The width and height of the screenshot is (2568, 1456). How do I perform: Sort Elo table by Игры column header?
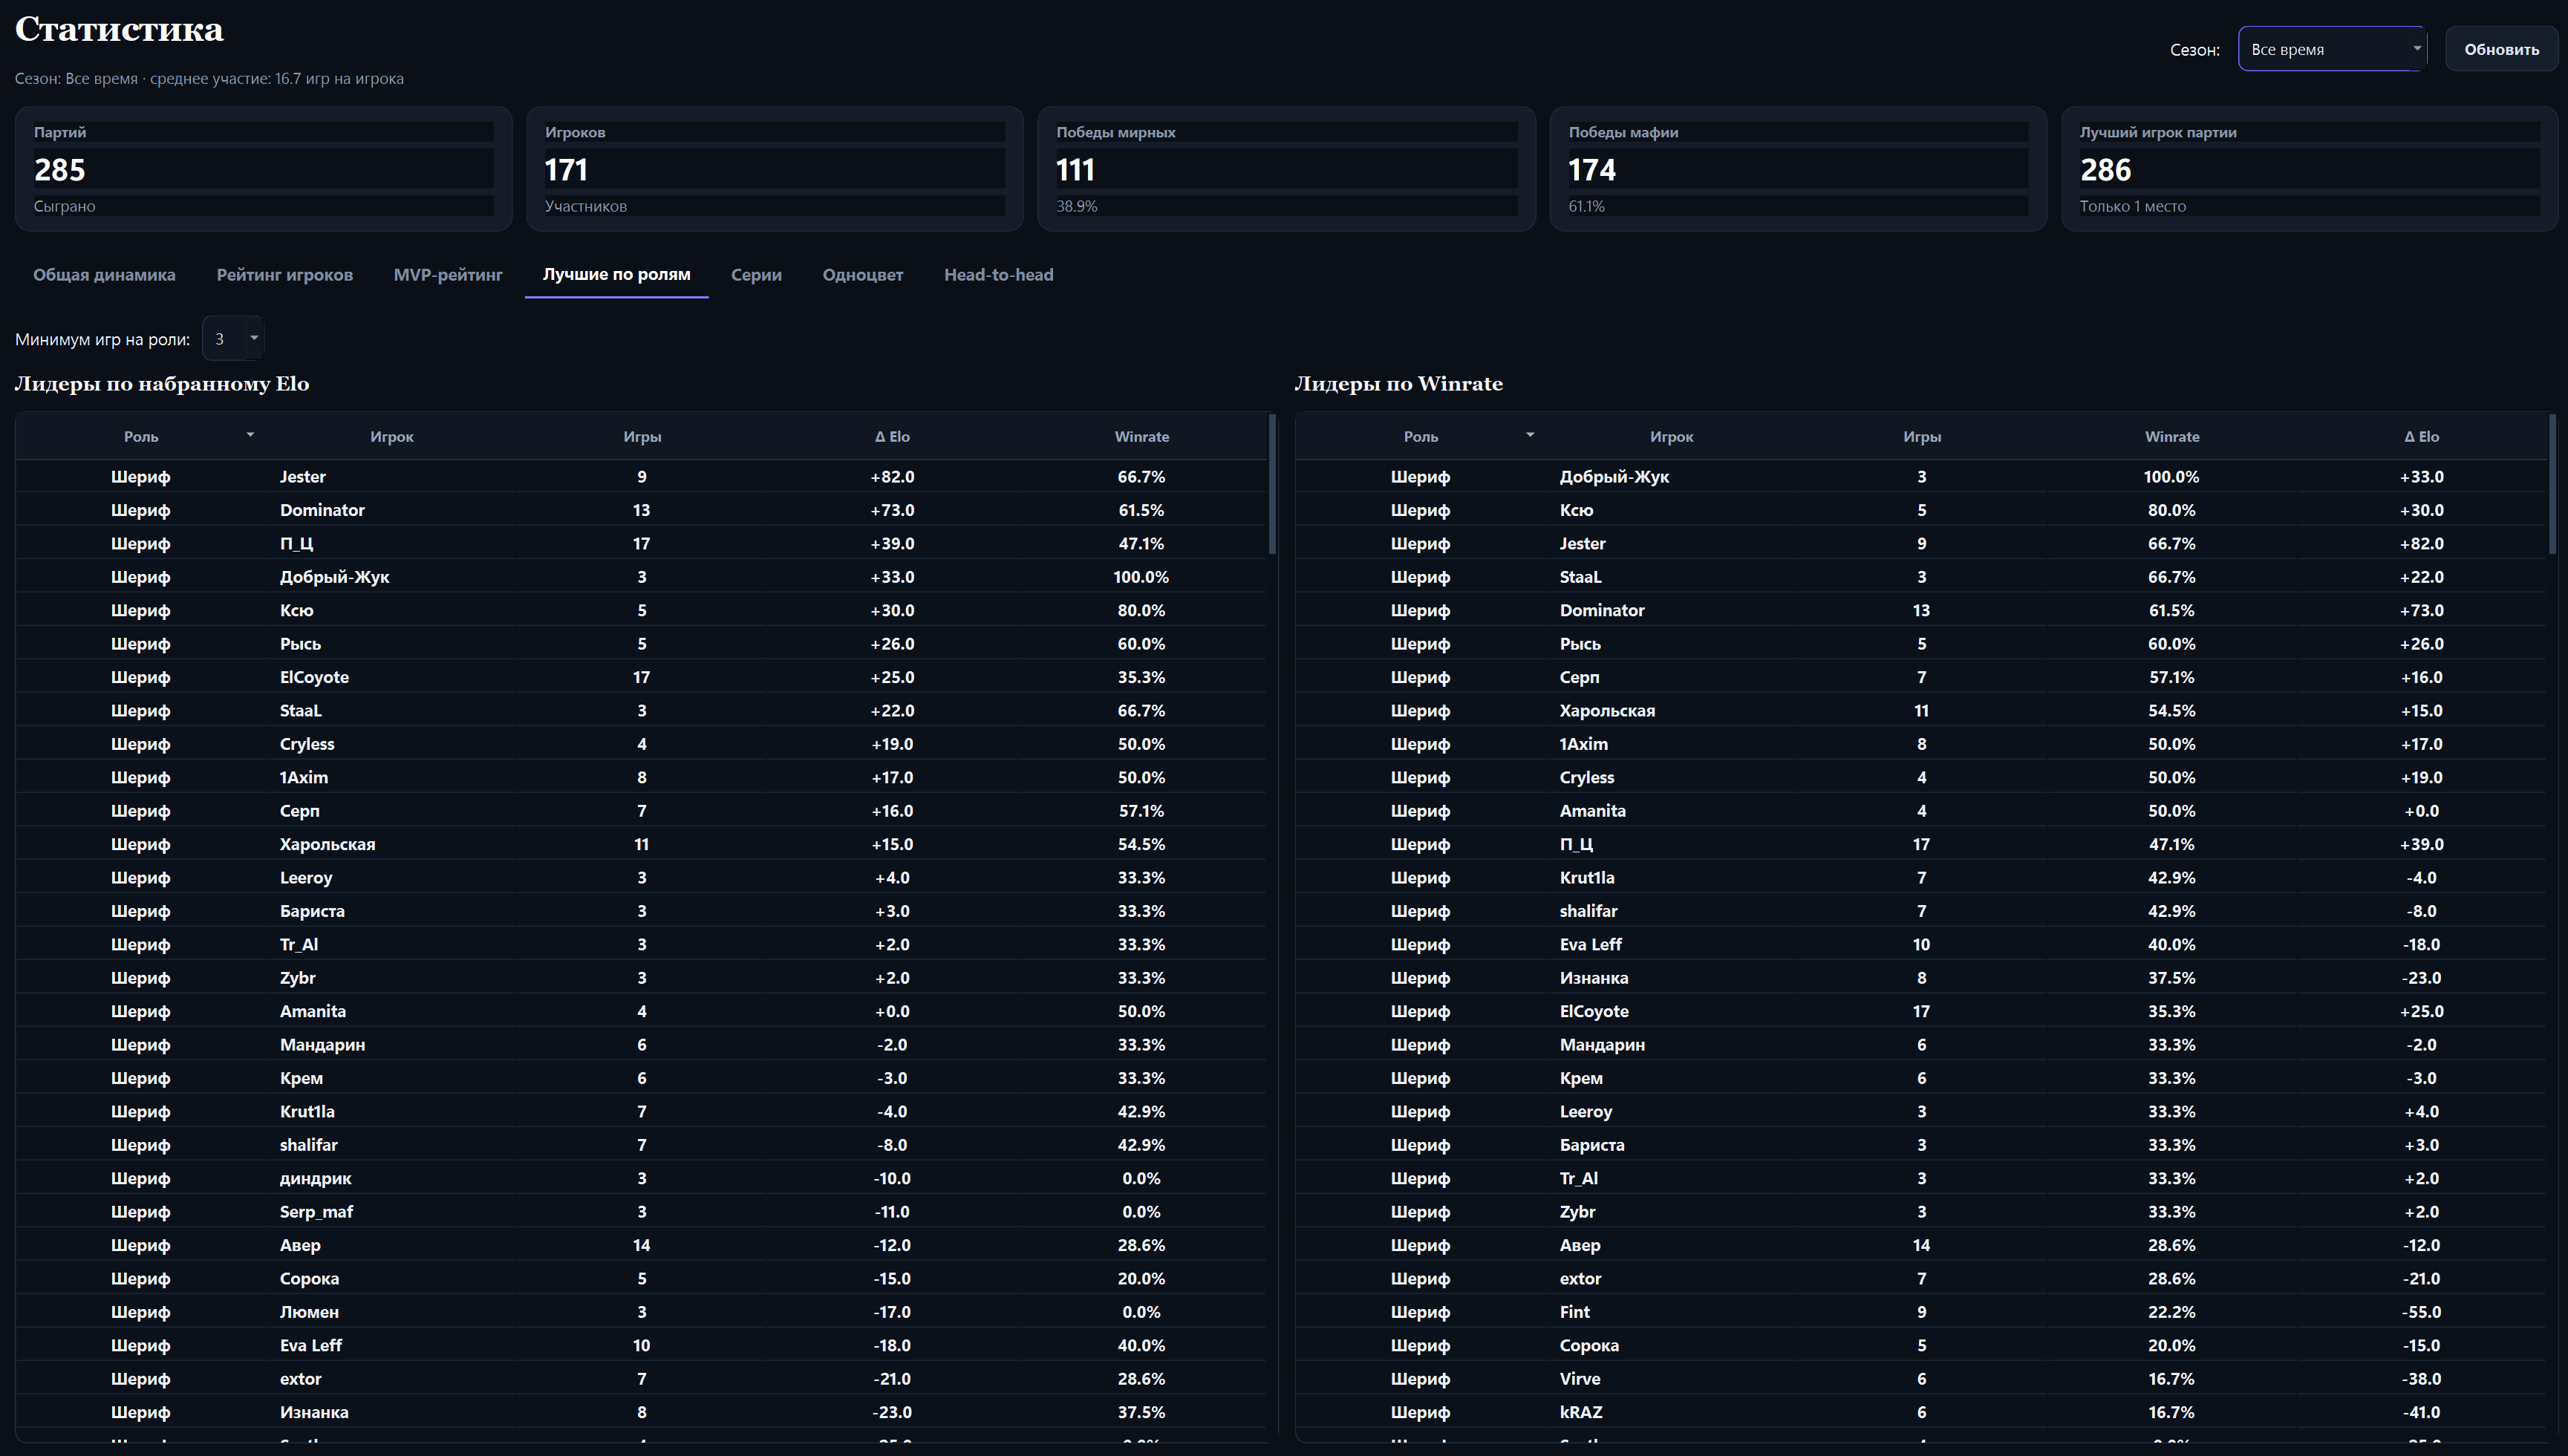pos(642,437)
